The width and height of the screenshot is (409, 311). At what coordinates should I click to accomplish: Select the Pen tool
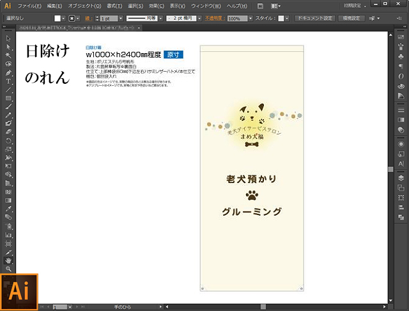(8, 73)
